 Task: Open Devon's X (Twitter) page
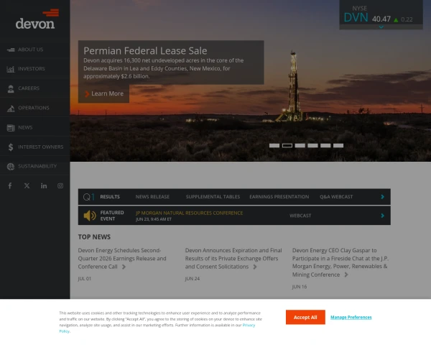(x=27, y=185)
